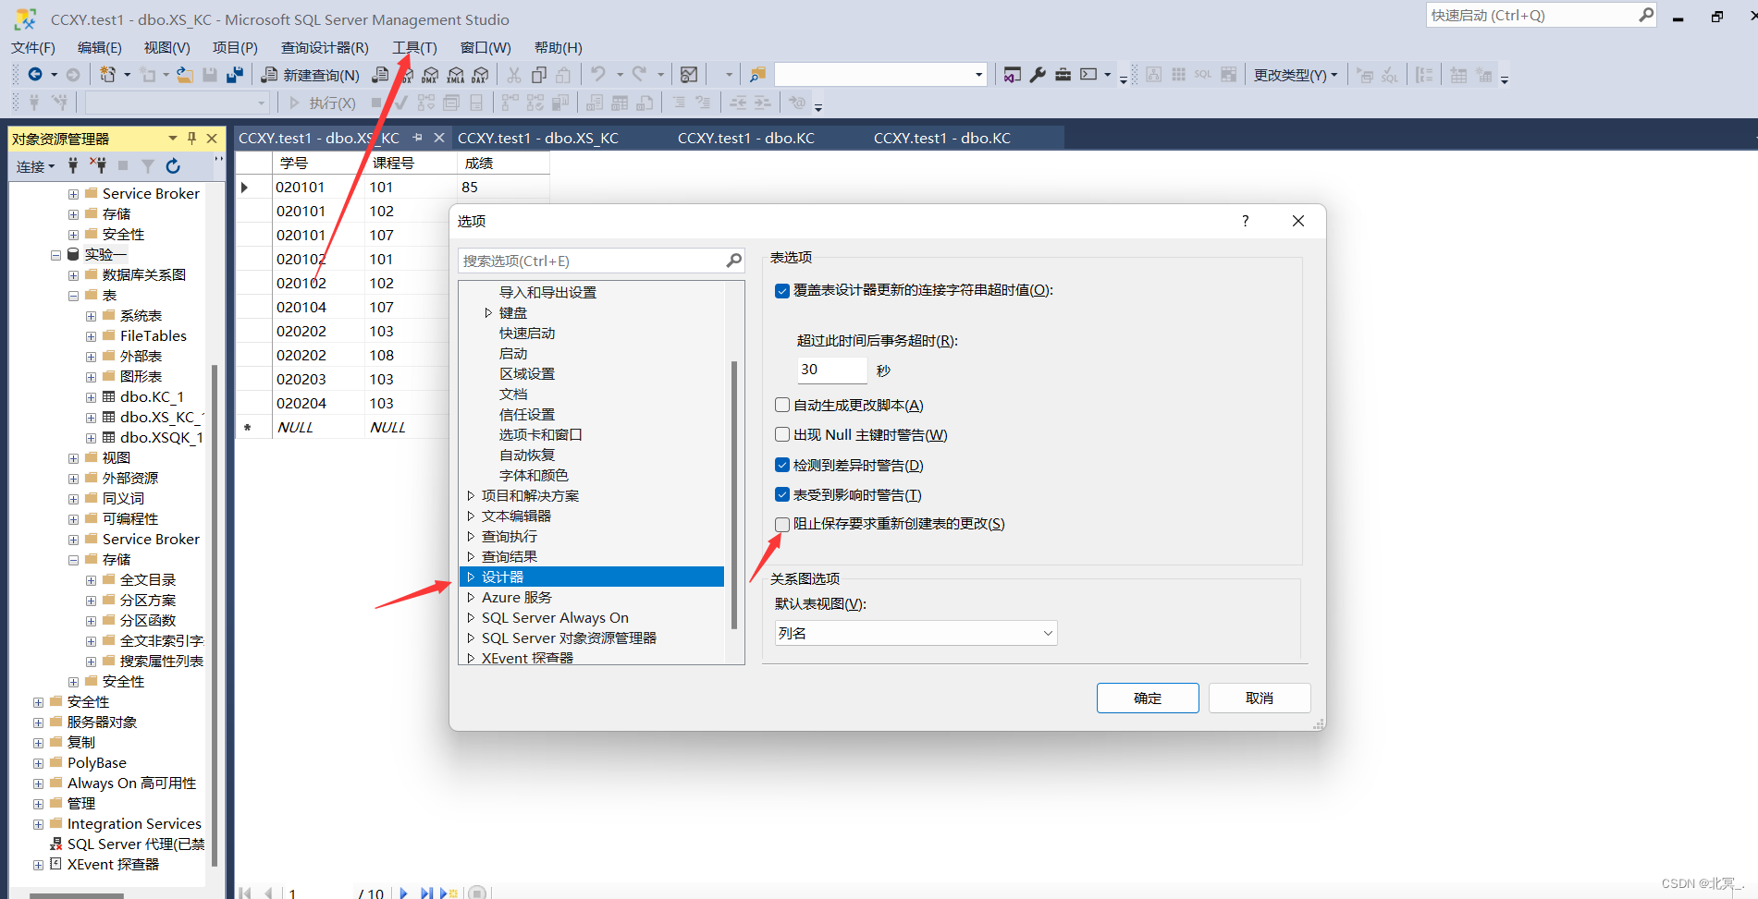Toggle override connection string timeout checkbox
Image resolution: width=1758 pixels, height=899 pixels.
coord(782,290)
